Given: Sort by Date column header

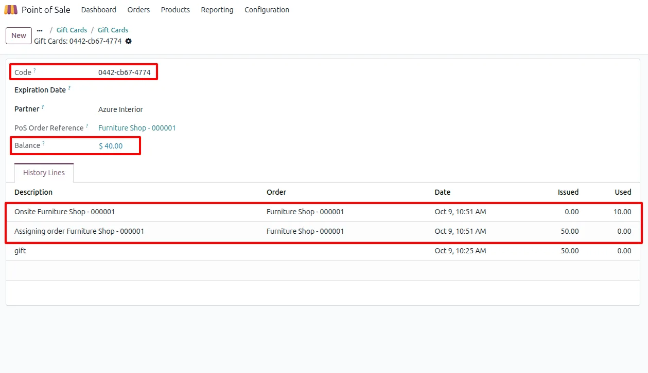Looking at the screenshot, I should [x=443, y=192].
